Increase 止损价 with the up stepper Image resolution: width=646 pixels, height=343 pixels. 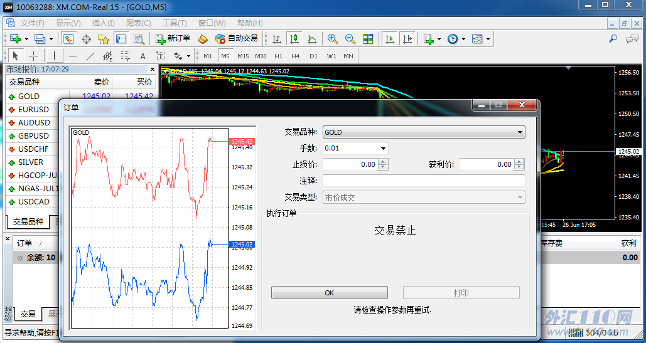click(383, 162)
